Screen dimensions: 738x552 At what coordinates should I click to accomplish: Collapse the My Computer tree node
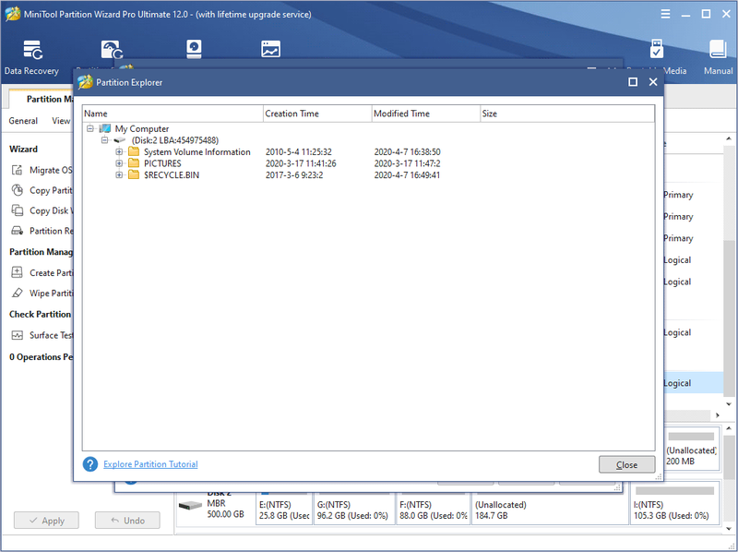click(89, 128)
